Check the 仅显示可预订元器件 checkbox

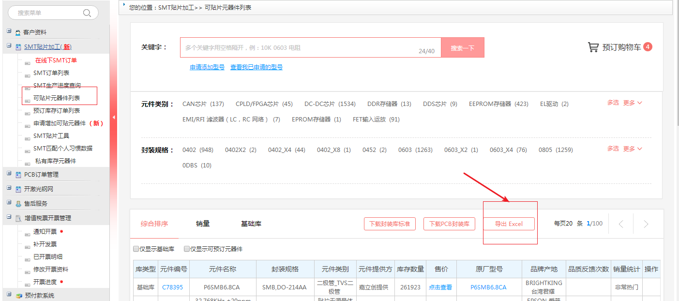[187, 249]
